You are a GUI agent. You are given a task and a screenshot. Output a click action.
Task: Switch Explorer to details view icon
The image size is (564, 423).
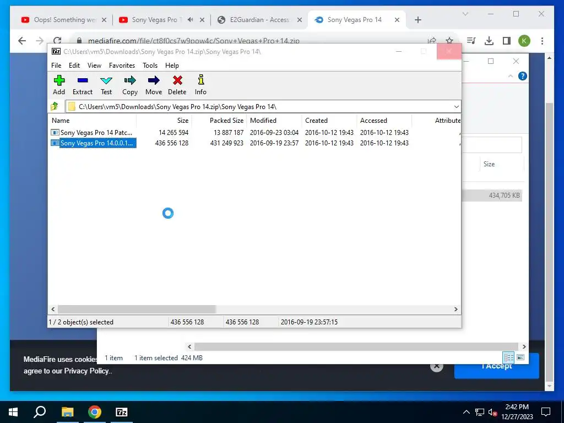pyautogui.click(x=508, y=357)
